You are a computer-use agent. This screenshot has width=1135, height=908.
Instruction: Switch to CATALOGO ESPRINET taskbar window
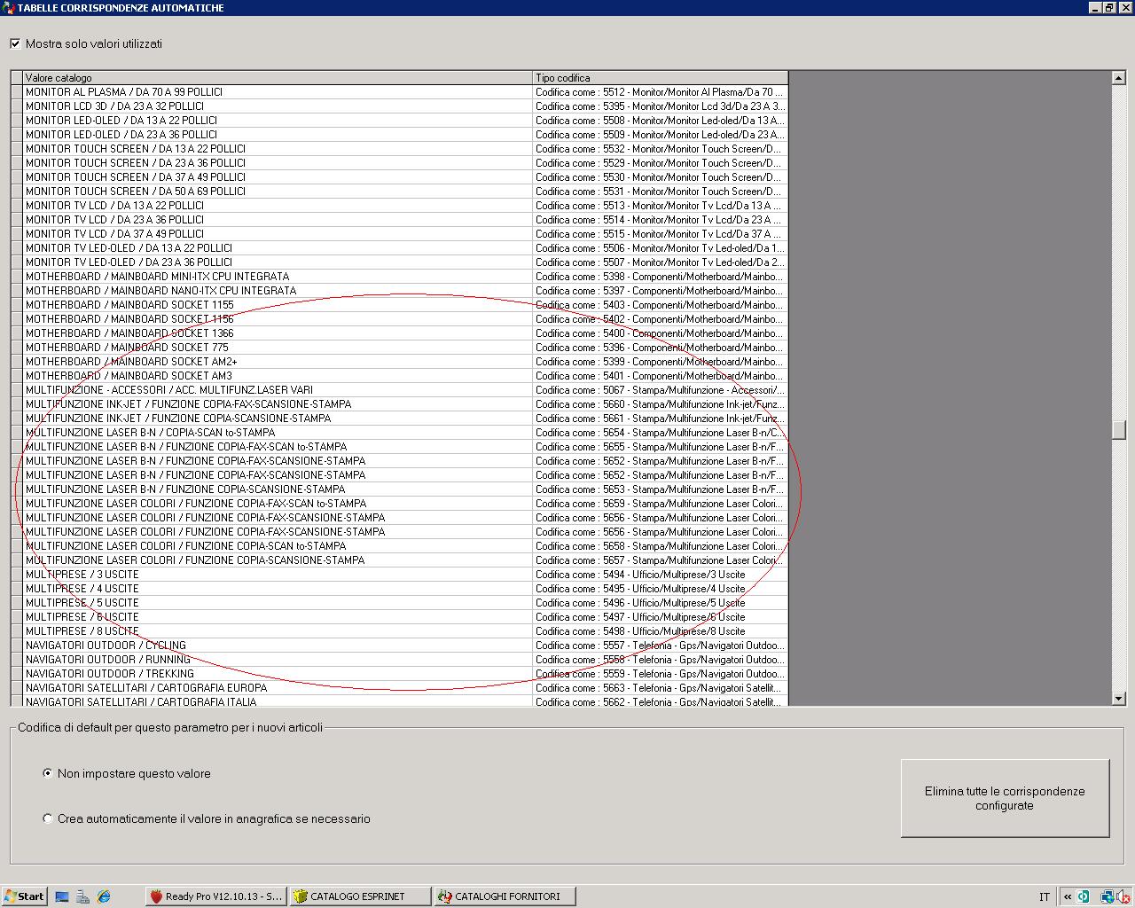[361, 896]
